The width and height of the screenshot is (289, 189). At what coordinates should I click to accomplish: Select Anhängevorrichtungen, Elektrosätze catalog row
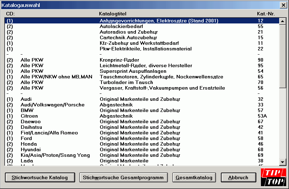point(142,21)
